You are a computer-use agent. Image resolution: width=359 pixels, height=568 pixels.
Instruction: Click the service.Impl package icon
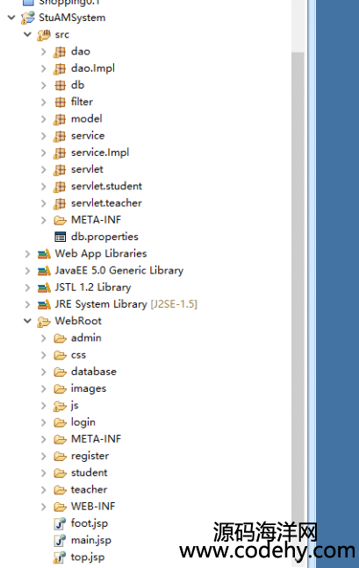click(60, 153)
